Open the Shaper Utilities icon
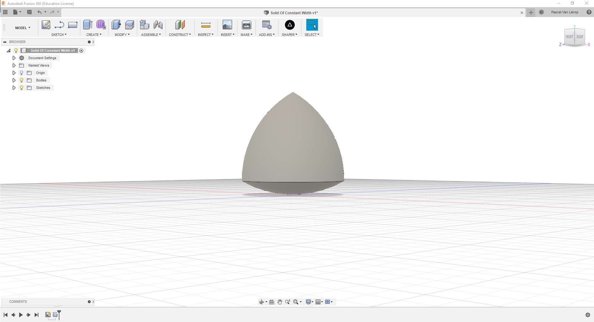 tap(290, 25)
